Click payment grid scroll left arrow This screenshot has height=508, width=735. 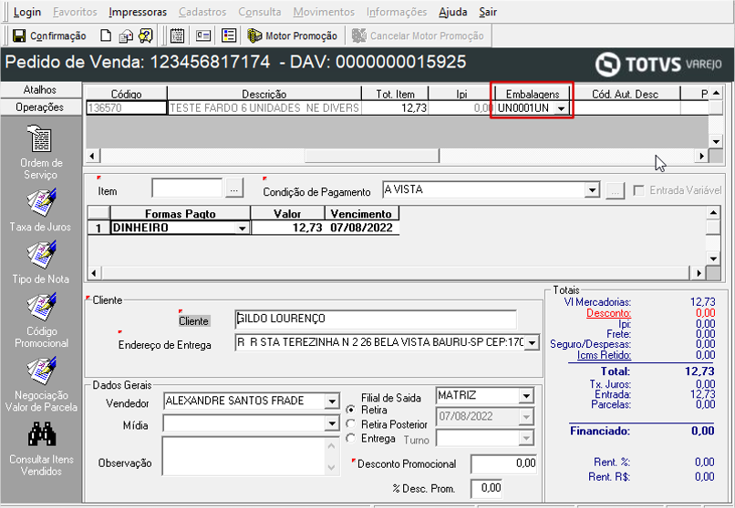(x=94, y=273)
